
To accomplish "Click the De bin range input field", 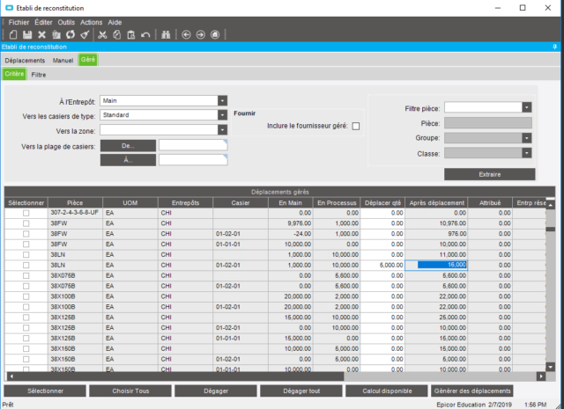I will [x=193, y=145].
